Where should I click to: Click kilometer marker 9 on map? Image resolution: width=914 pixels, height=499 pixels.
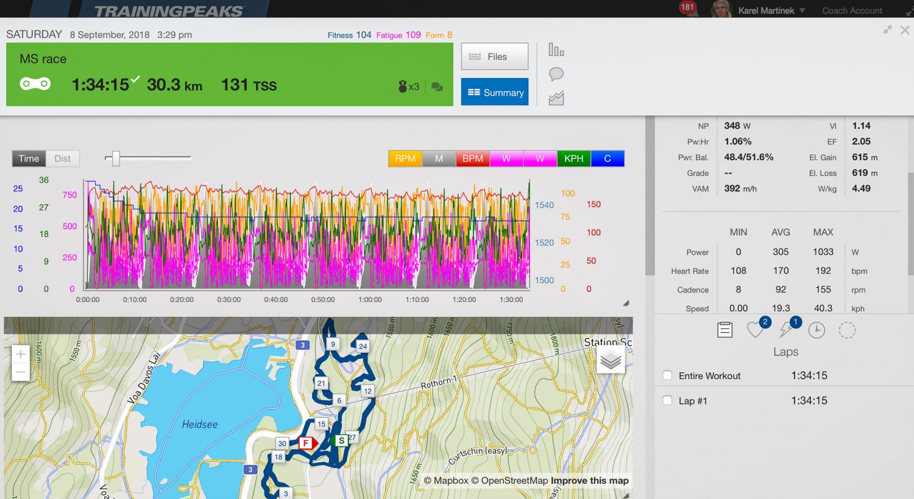pos(333,344)
